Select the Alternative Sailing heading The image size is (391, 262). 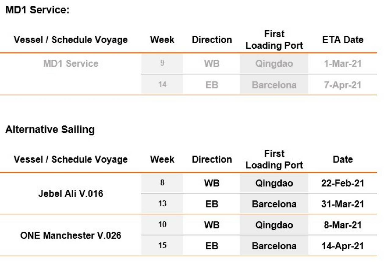[x=50, y=130]
